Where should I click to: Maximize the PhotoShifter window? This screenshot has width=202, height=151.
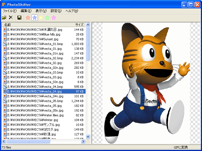[x=191, y=5]
